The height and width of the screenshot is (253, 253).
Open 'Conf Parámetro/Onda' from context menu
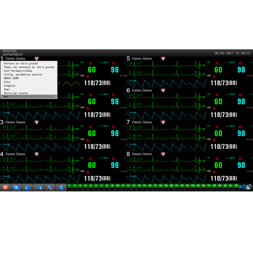(29, 71)
